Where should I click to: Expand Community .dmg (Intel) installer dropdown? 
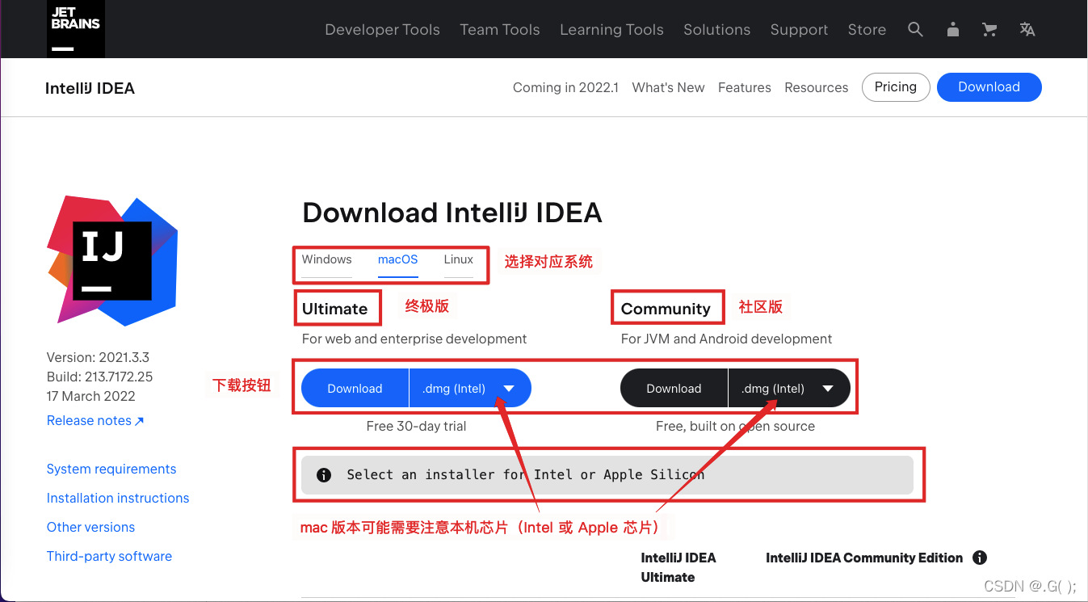(x=790, y=388)
